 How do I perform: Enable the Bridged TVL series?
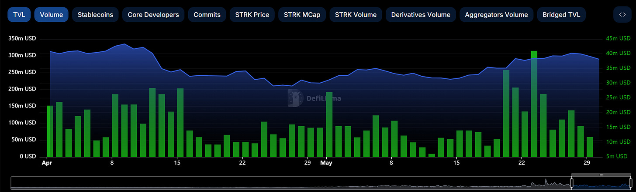coord(561,14)
